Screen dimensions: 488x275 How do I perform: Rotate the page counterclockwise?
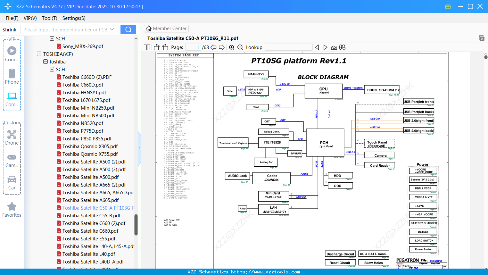(157, 47)
